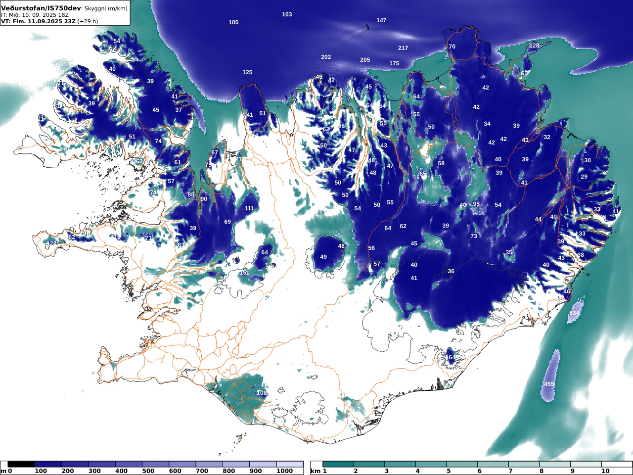Click the 'IT: Mið. 10. 09. 2025 18Z' line
633x475 pixels.
coord(35,15)
